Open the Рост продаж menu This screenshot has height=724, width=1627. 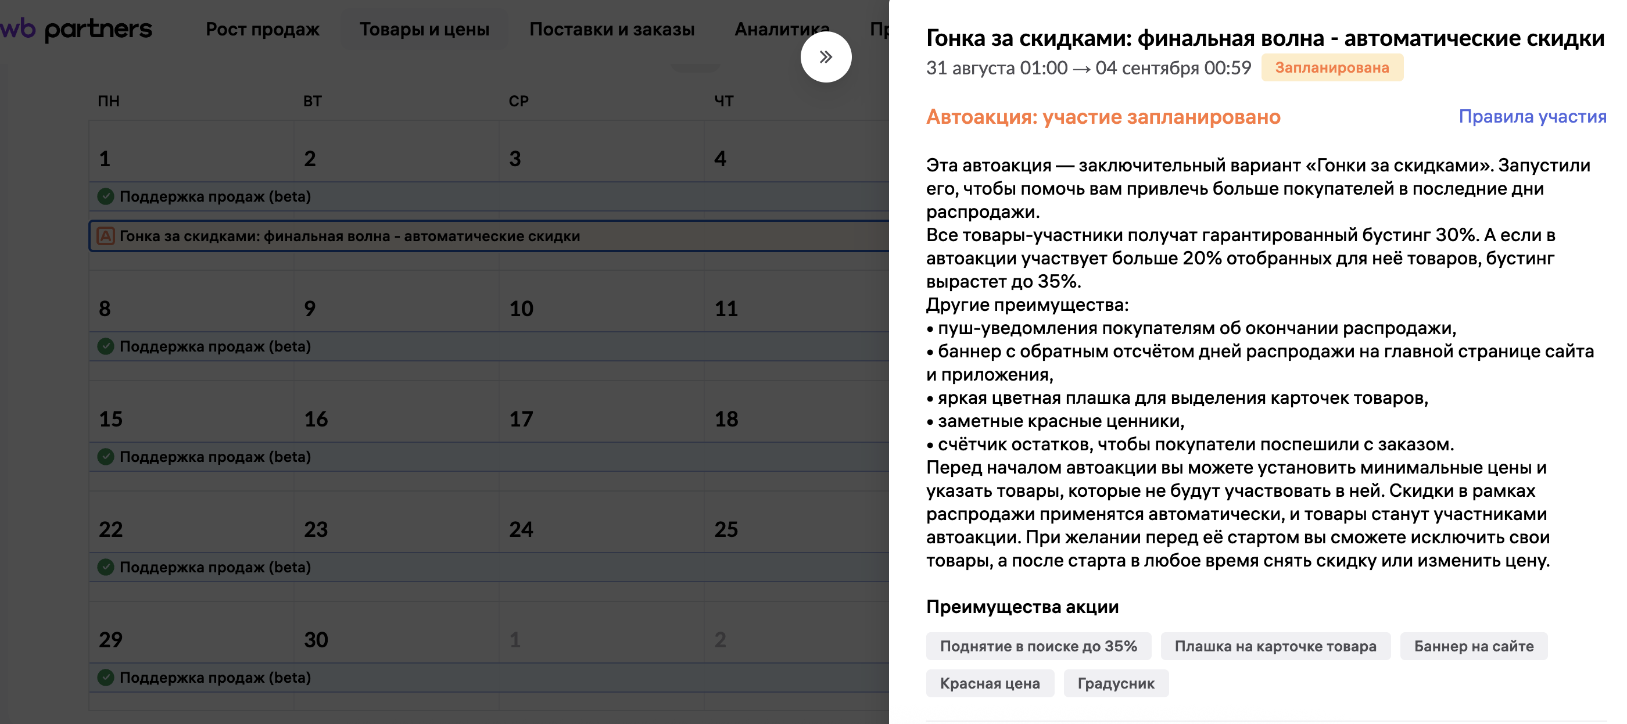coord(262,29)
